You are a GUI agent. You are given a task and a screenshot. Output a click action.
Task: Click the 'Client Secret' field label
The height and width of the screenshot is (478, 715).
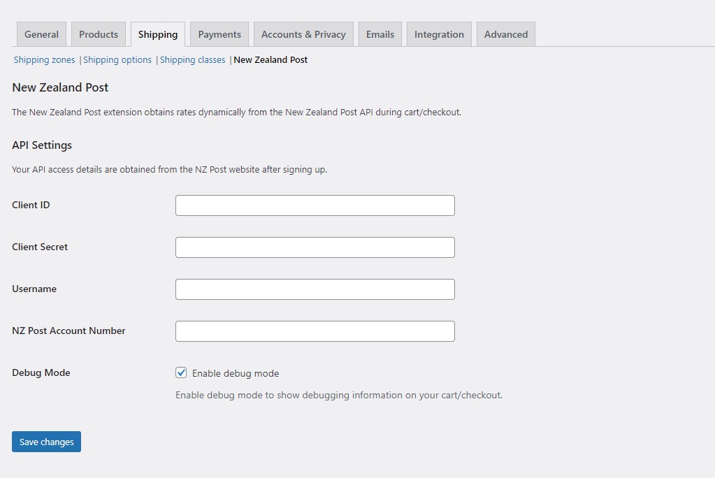40,247
